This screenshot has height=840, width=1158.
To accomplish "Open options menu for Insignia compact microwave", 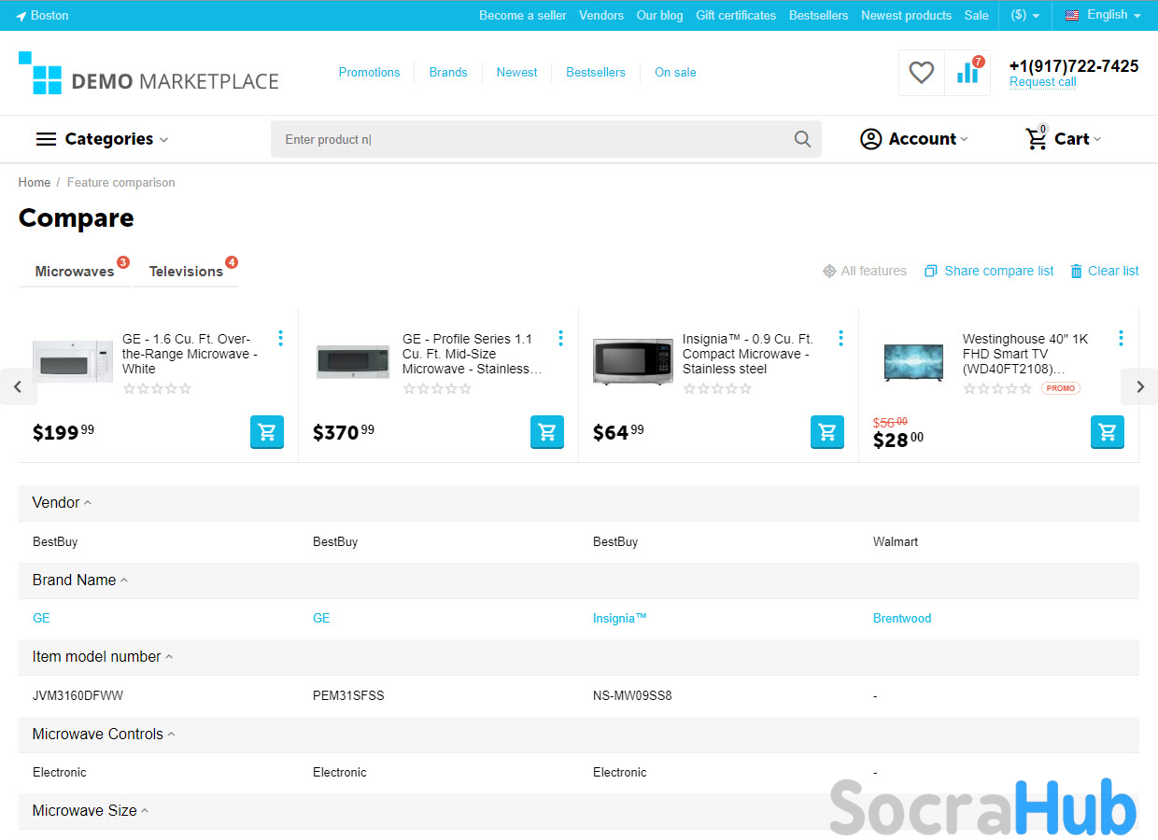I will coord(840,338).
